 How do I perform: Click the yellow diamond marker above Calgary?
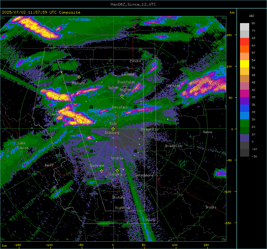[117, 171]
